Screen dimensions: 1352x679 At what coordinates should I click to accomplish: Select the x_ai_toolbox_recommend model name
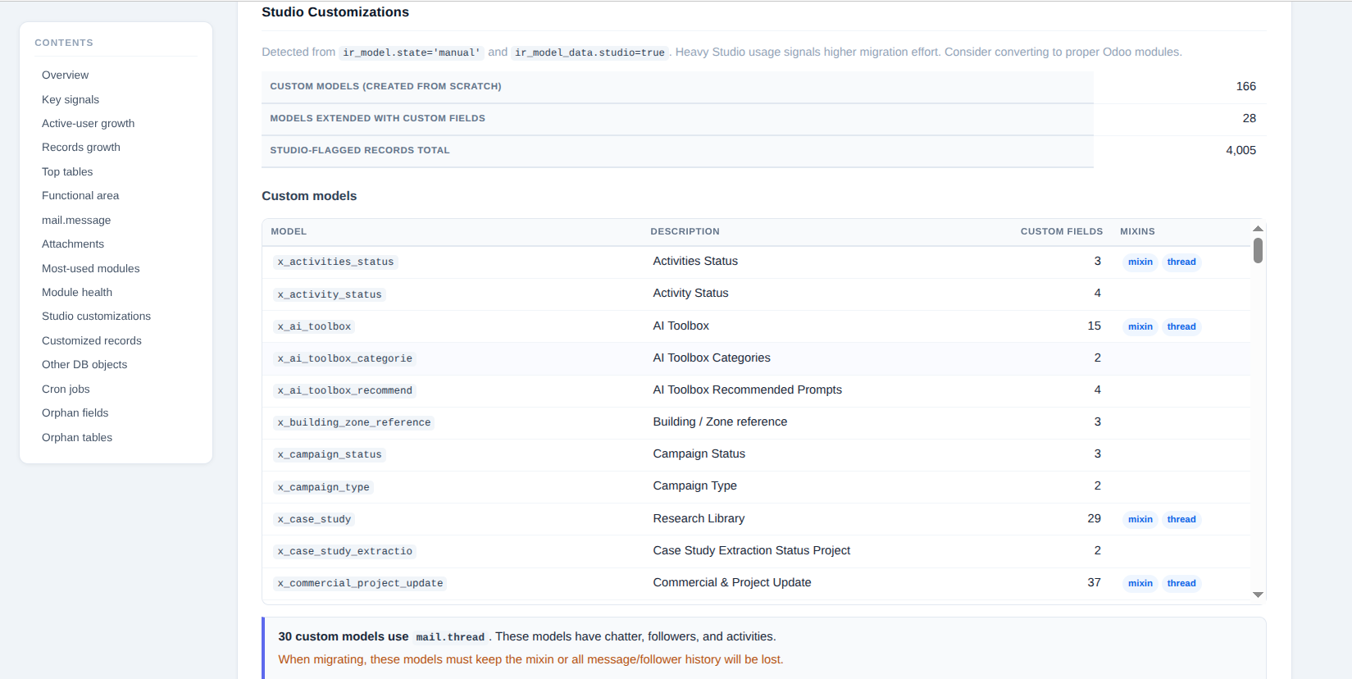click(x=344, y=390)
